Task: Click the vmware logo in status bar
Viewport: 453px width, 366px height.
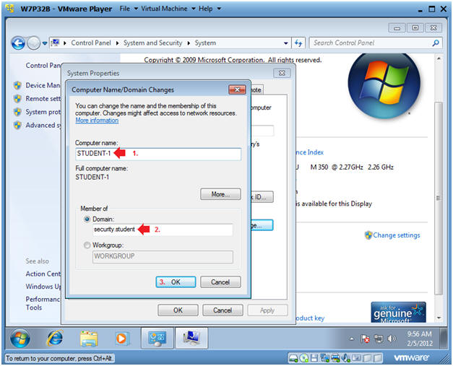Action: tap(411, 358)
